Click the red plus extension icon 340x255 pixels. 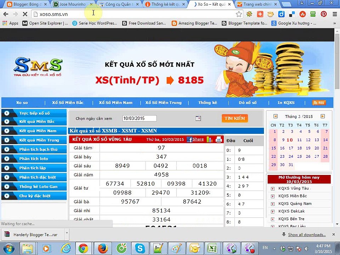[x=260, y=14]
